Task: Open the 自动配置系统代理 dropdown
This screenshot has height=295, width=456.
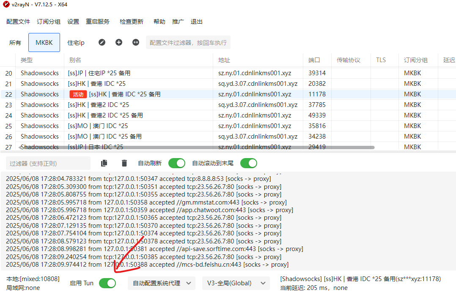Action: 162,283
